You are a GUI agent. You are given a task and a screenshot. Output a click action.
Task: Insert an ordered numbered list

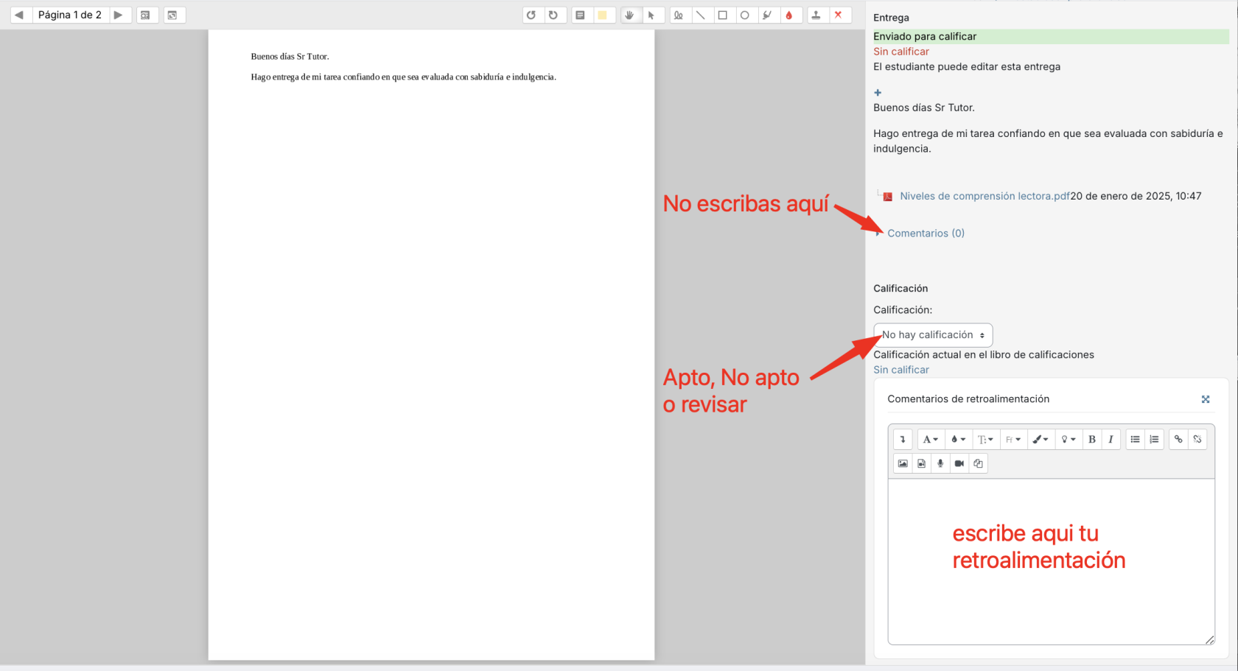point(1155,439)
